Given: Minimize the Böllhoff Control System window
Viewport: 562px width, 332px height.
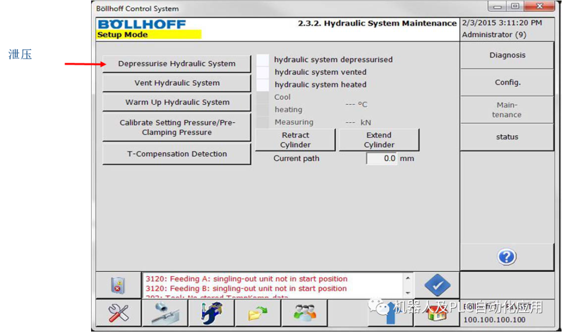Looking at the screenshot, I should pos(497,6).
